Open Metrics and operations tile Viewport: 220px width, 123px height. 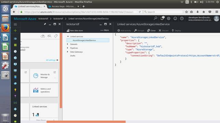click(x=44, y=90)
